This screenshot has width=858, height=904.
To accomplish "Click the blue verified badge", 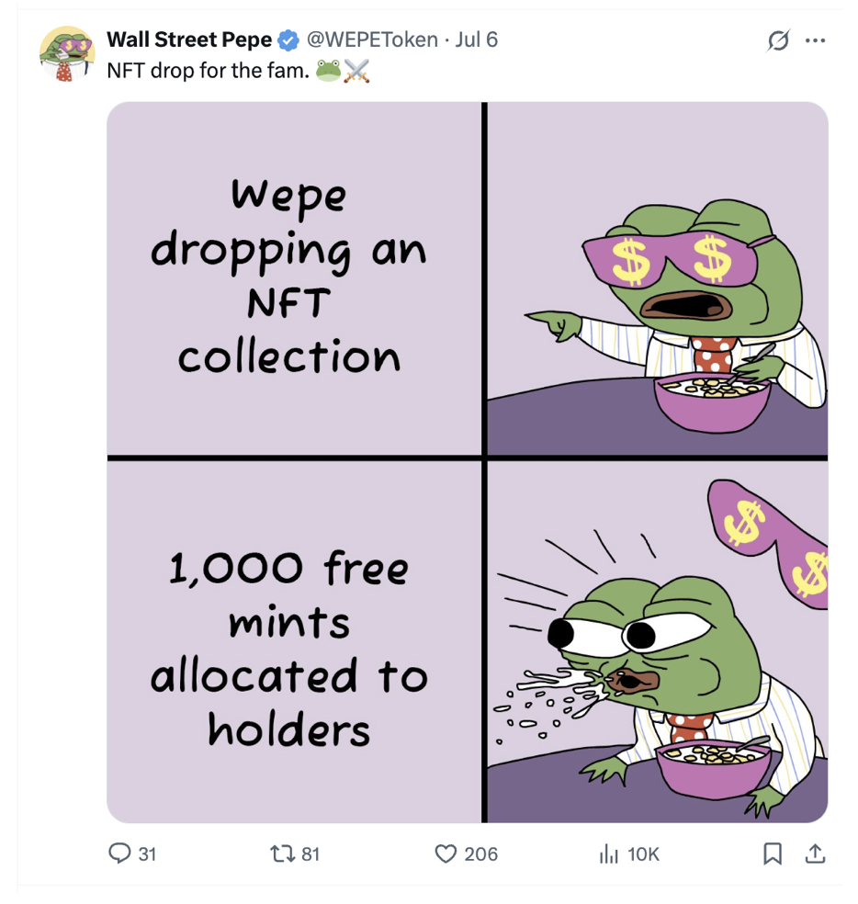I will pos(288,40).
